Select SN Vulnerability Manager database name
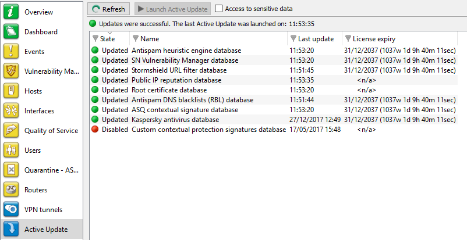Image resolution: width=467 pixels, height=240 pixels. [185, 60]
